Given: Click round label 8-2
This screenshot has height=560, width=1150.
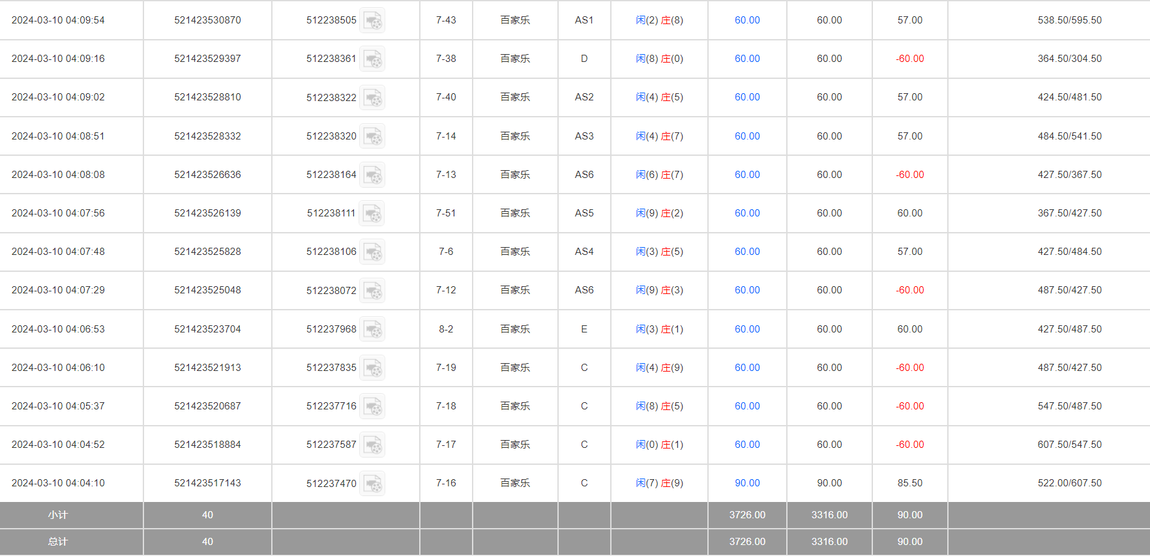Looking at the screenshot, I should [446, 329].
